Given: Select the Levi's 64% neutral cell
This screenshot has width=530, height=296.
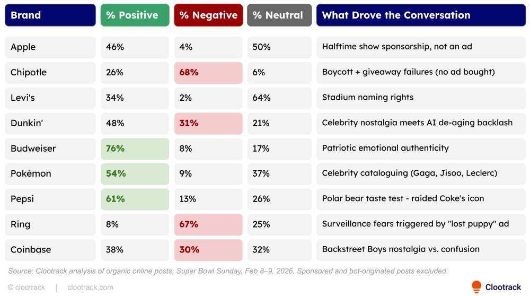Looking at the screenshot, I should click(279, 98).
